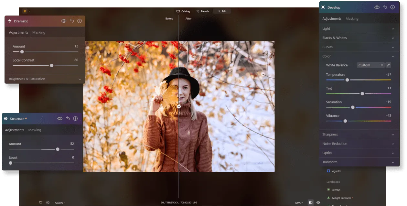Toggle visibility of the Structure AI effect
Image resolution: width=407 pixels, height=206 pixels.
point(60,119)
